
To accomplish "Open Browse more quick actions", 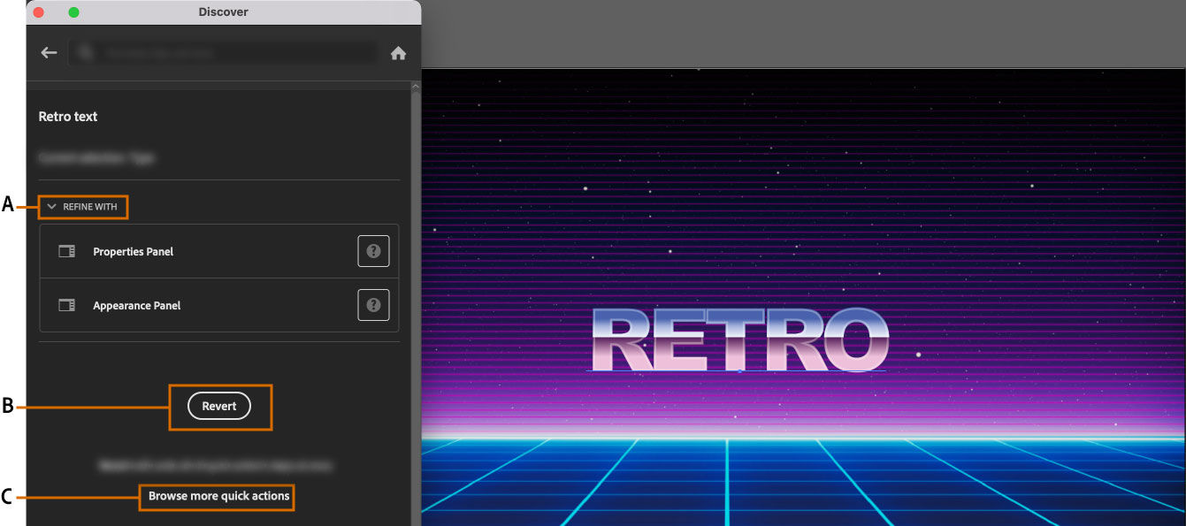I will 217,497.
